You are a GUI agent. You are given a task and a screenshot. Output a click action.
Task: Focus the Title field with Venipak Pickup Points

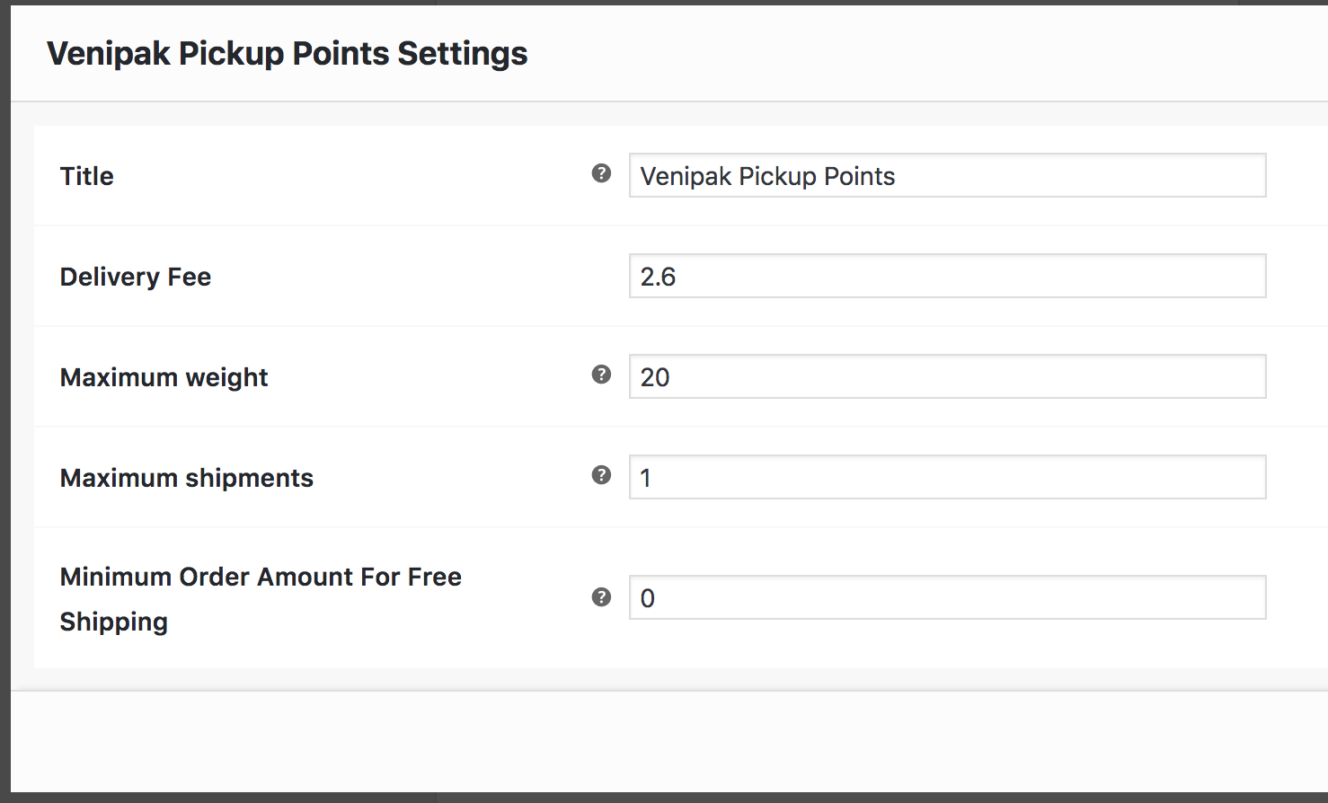point(947,176)
